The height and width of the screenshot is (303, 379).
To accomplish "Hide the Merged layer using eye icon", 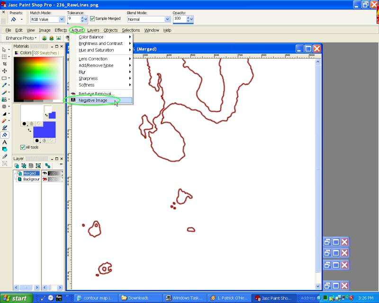I will (x=45, y=173).
